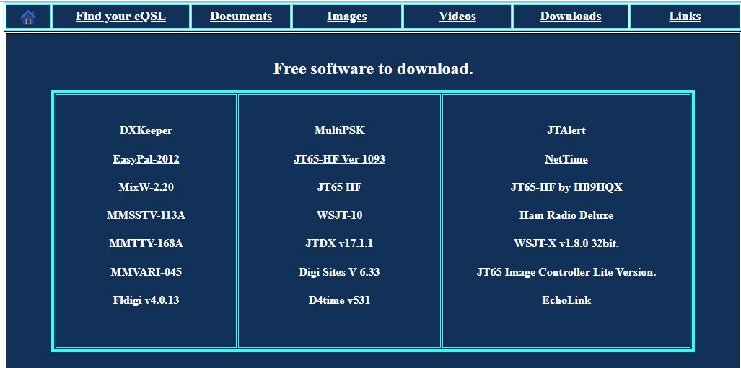
Task: Click JT65 Image Controller Lite Version link
Action: 566,272
